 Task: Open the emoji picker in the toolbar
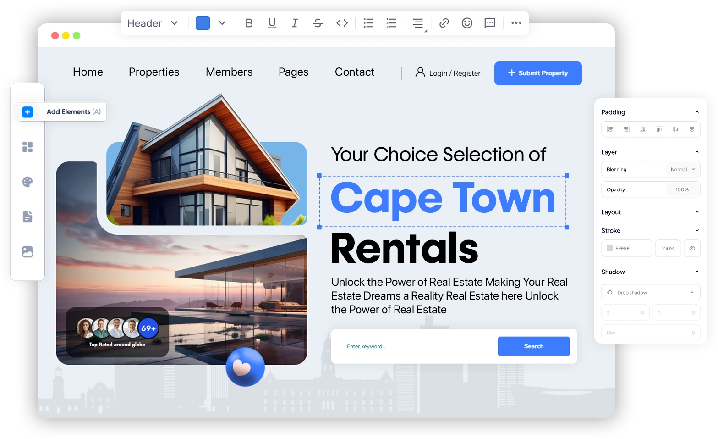tap(467, 22)
